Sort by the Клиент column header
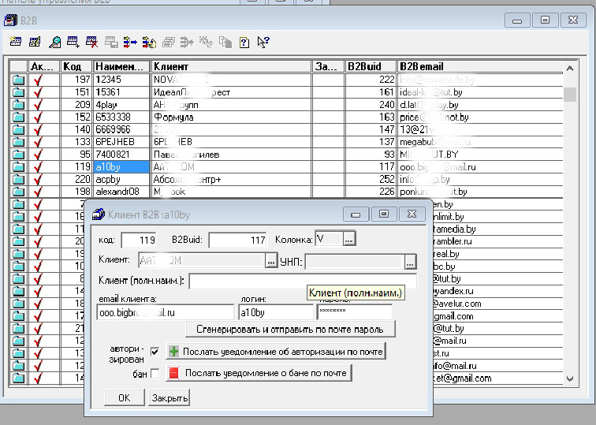Viewport: 596px width, 425px height. 230,67
